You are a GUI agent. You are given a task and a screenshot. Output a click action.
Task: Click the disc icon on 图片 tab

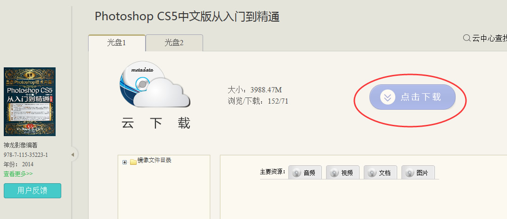pyautogui.click(x=409, y=173)
